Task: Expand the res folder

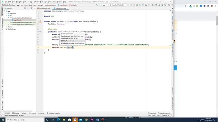Action: tap(6, 27)
